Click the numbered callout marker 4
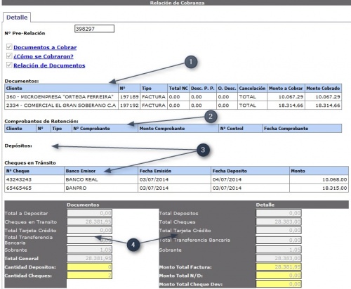The width and height of the screenshot is (351, 289). tap(133, 245)
